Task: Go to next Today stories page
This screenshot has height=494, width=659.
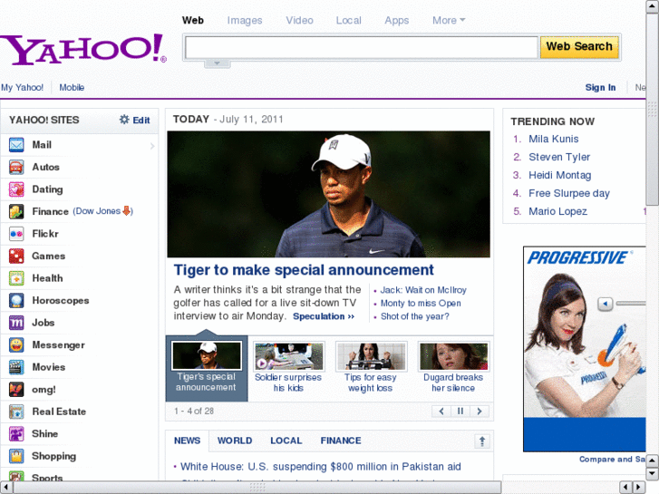Action: pyautogui.click(x=480, y=412)
